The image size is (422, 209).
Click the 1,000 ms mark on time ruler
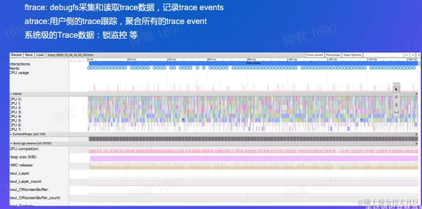click(292, 59)
